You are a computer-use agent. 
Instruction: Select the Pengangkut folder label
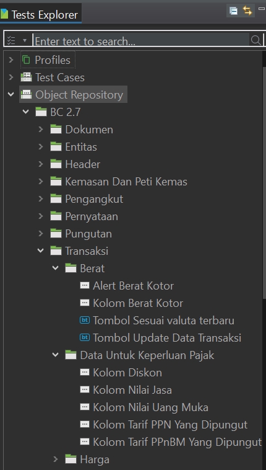pyautogui.click(x=94, y=199)
